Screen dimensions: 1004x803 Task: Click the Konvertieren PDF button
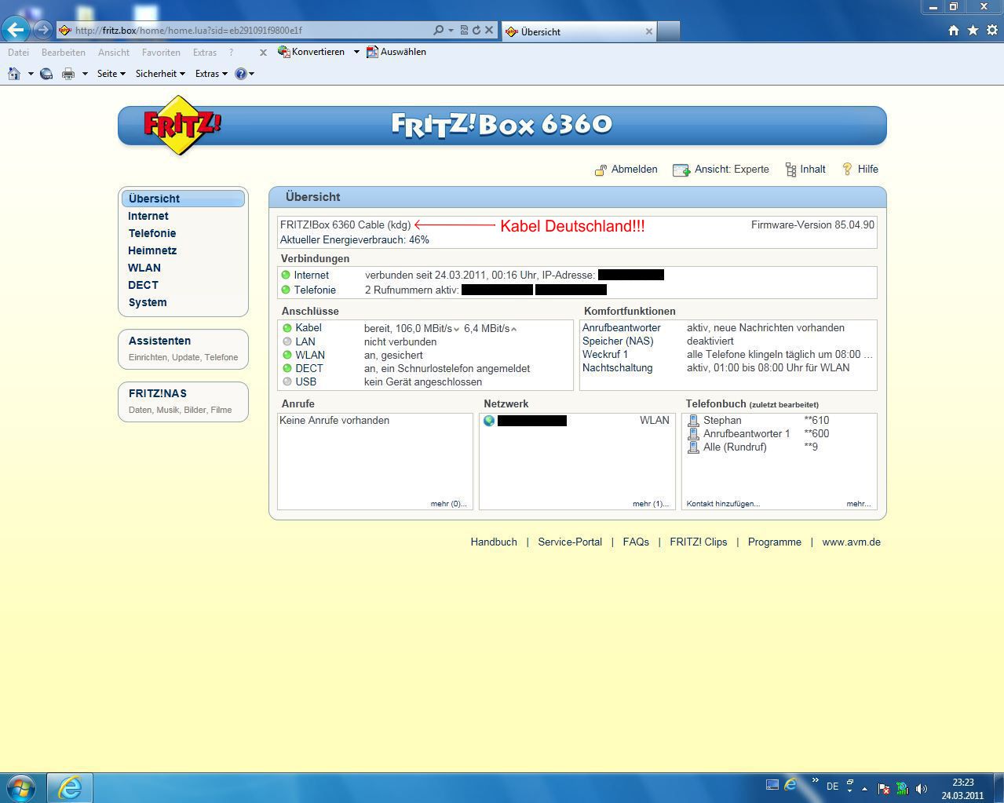click(311, 52)
